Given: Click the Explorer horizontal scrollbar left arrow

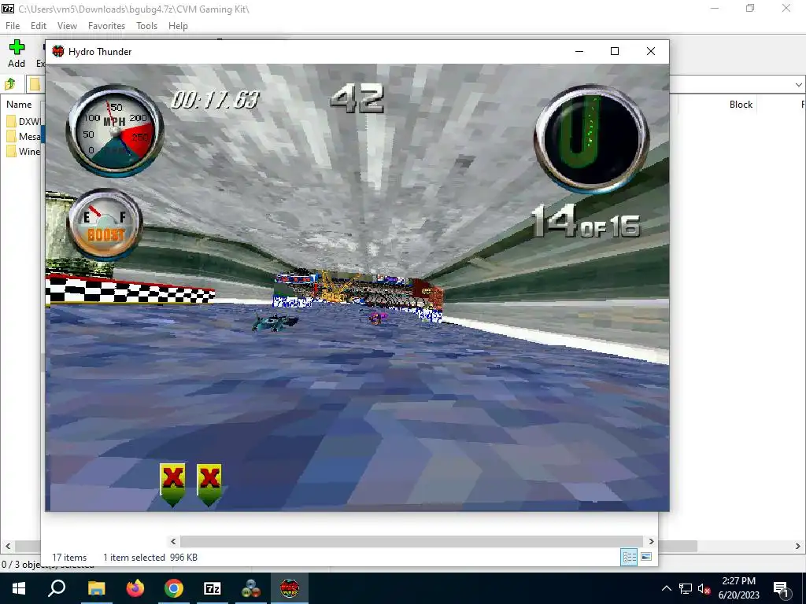Looking at the screenshot, I should click(x=173, y=541).
